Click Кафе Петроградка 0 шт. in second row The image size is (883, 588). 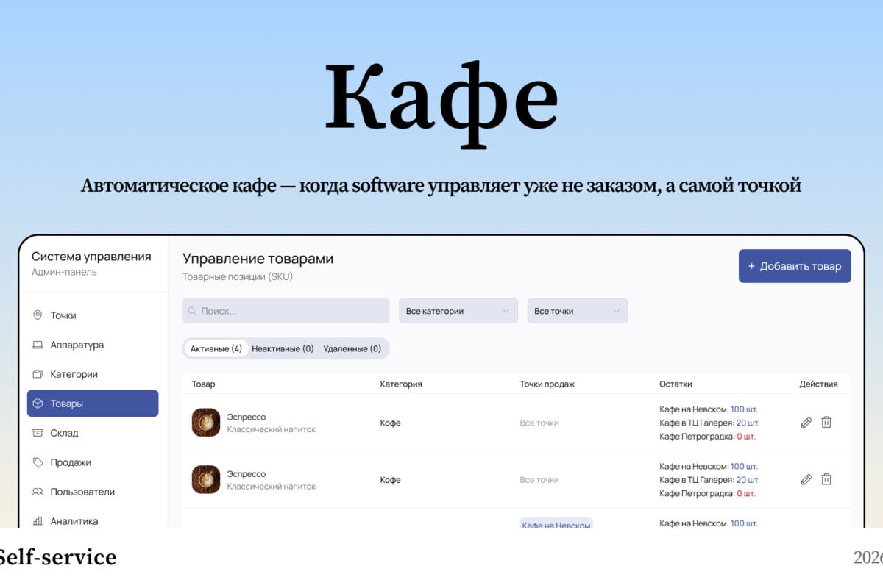pyautogui.click(x=708, y=493)
